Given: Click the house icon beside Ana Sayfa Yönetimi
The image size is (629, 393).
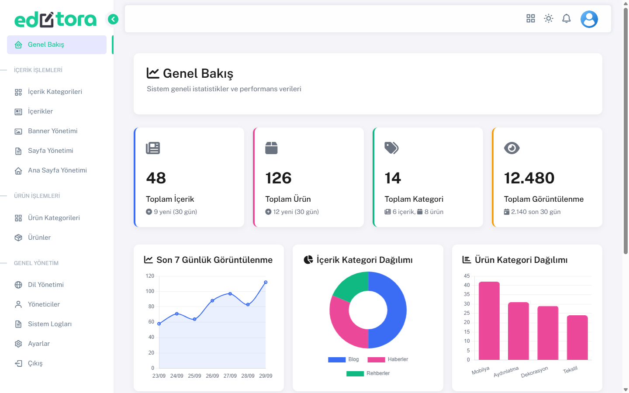Looking at the screenshot, I should pyautogui.click(x=18, y=171).
